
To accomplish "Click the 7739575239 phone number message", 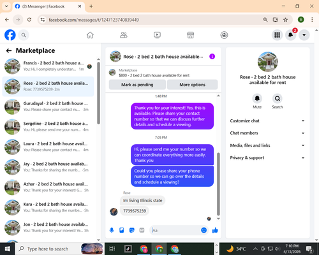I will pyautogui.click(x=135, y=211).
